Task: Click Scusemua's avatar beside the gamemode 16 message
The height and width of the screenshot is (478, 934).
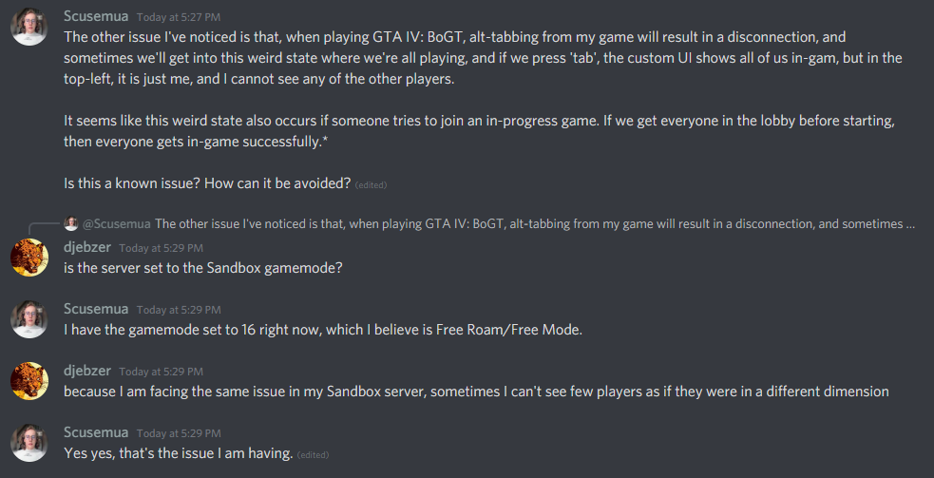Action: tap(29, 319)
